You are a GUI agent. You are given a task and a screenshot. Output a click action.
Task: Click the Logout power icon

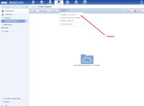click(141, 2)
